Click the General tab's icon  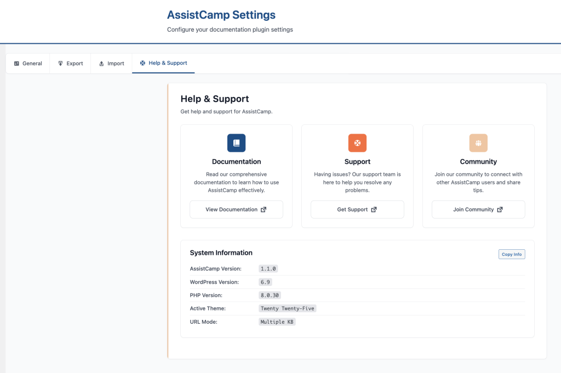tap(16, 64)
